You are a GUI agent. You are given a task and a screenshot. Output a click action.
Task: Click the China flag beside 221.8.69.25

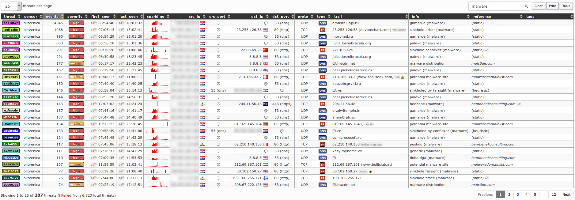(x=265, y=50)
